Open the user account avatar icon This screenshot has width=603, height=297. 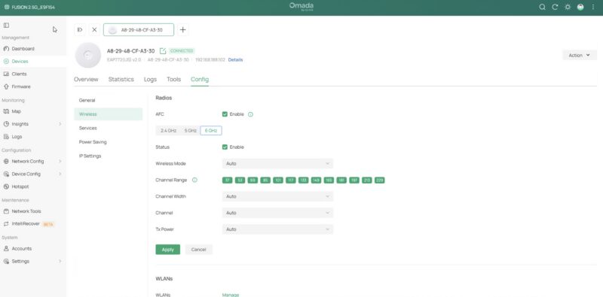coord(580,7)
